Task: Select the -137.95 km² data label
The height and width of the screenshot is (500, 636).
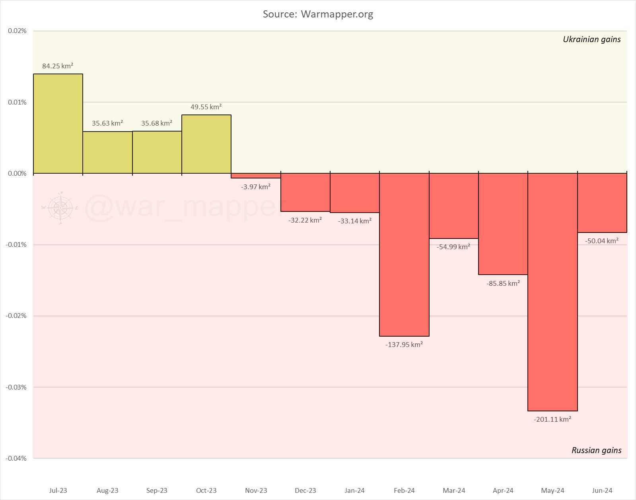Action: pyautogui.click(x=404, y=344)
